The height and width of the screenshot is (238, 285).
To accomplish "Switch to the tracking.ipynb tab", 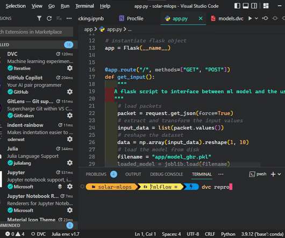I will point(91,18).
